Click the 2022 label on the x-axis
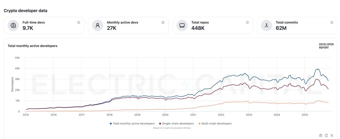Screen dimensions: 340x139 [x=221, y=115]
